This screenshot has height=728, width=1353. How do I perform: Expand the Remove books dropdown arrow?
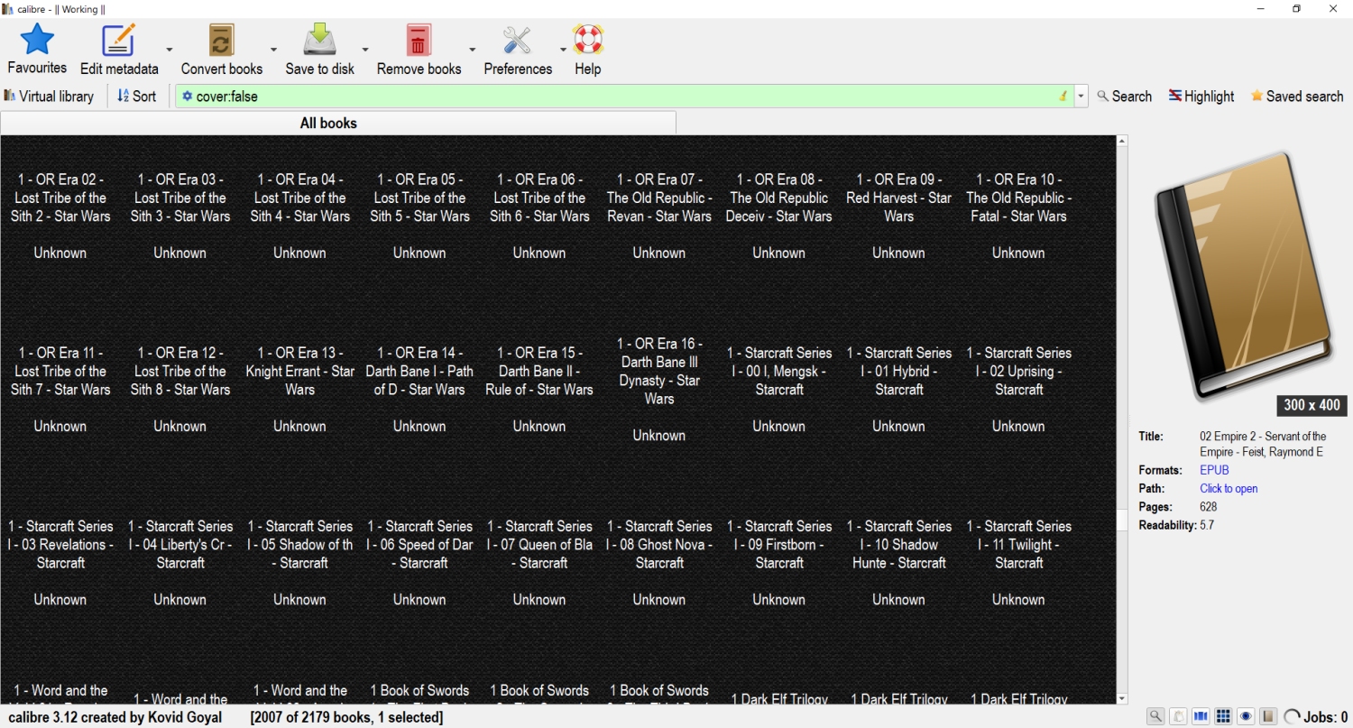click(472, 50)
